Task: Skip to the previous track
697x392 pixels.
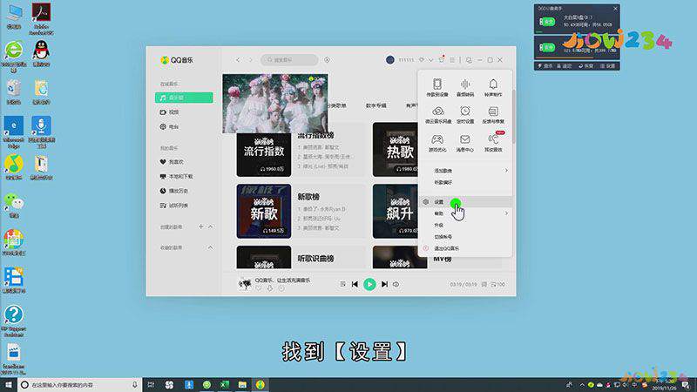Action: point(355,284)
